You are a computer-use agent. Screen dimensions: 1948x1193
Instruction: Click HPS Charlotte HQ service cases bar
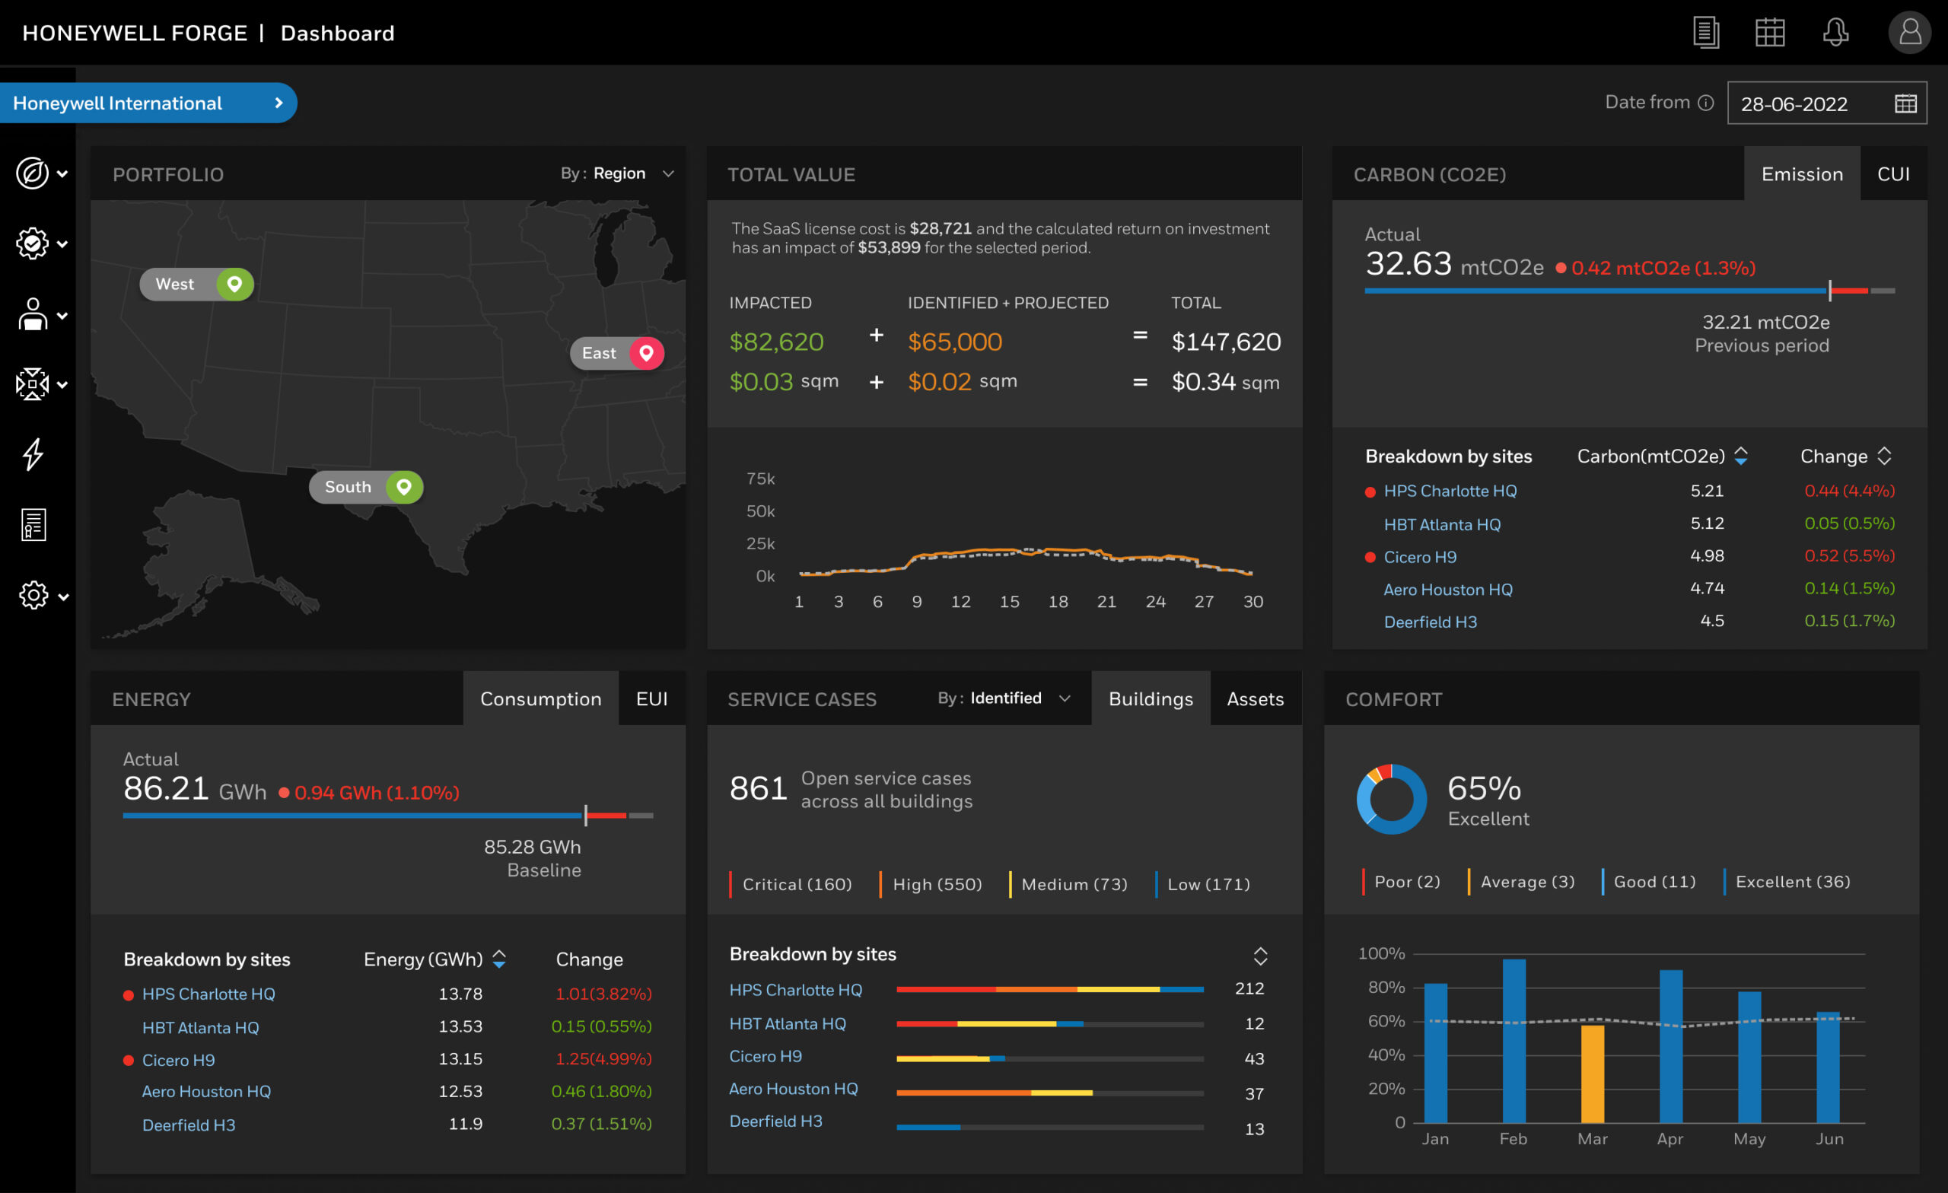(1049, 989)
